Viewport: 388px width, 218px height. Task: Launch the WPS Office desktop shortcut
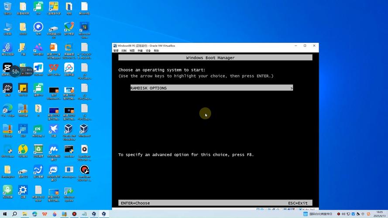[54, 69]
